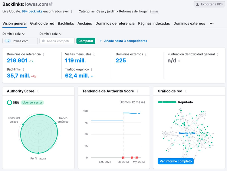Click info icon beside Dominios externos metric

(x=146, y=54)
